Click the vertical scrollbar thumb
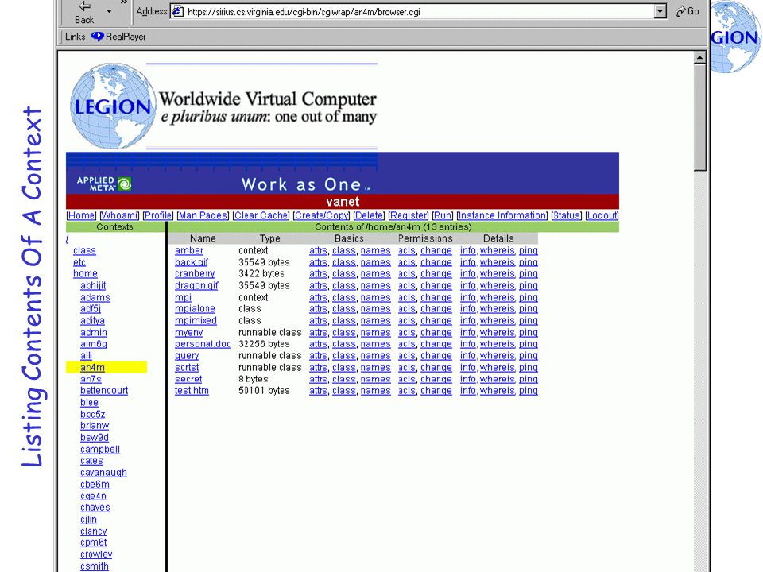The image size is (763, 572). tap(699, 118)
